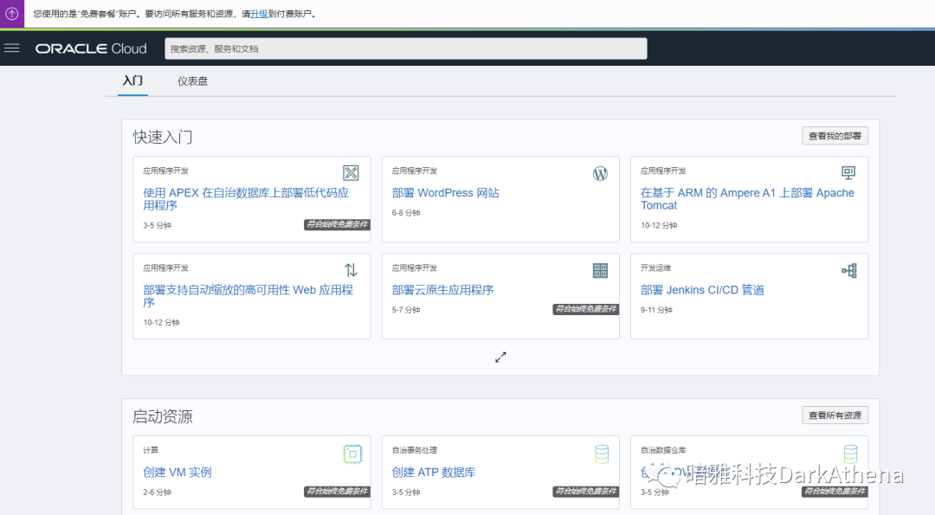Open the hamburger navigation menu
The width and height of the screenshot is (935, 515).
12,48
